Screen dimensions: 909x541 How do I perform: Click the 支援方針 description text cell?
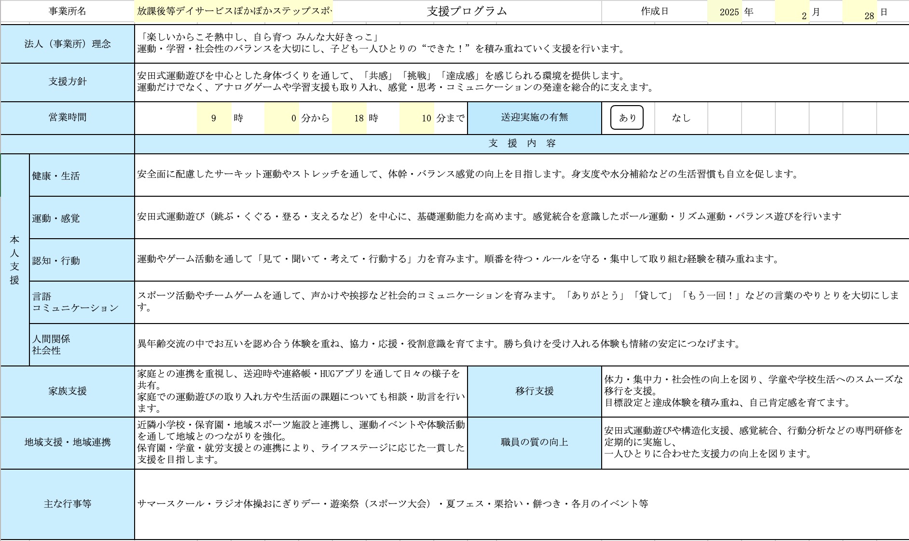(396, 81)
